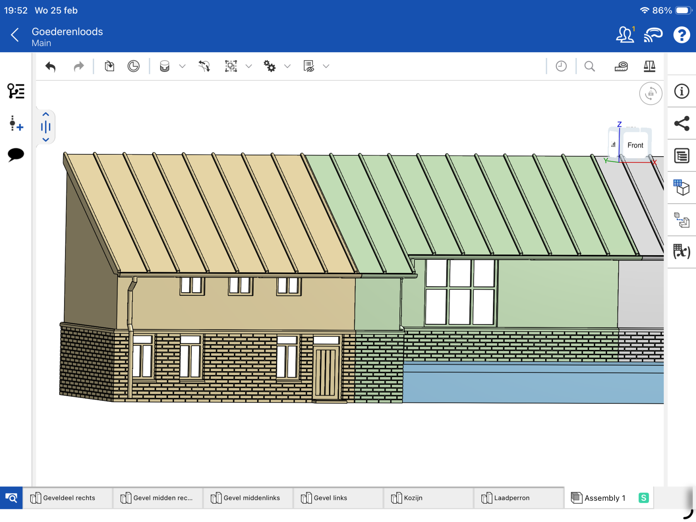
Task: Open the search tool in toolbar
Action: tap(589, 67)
